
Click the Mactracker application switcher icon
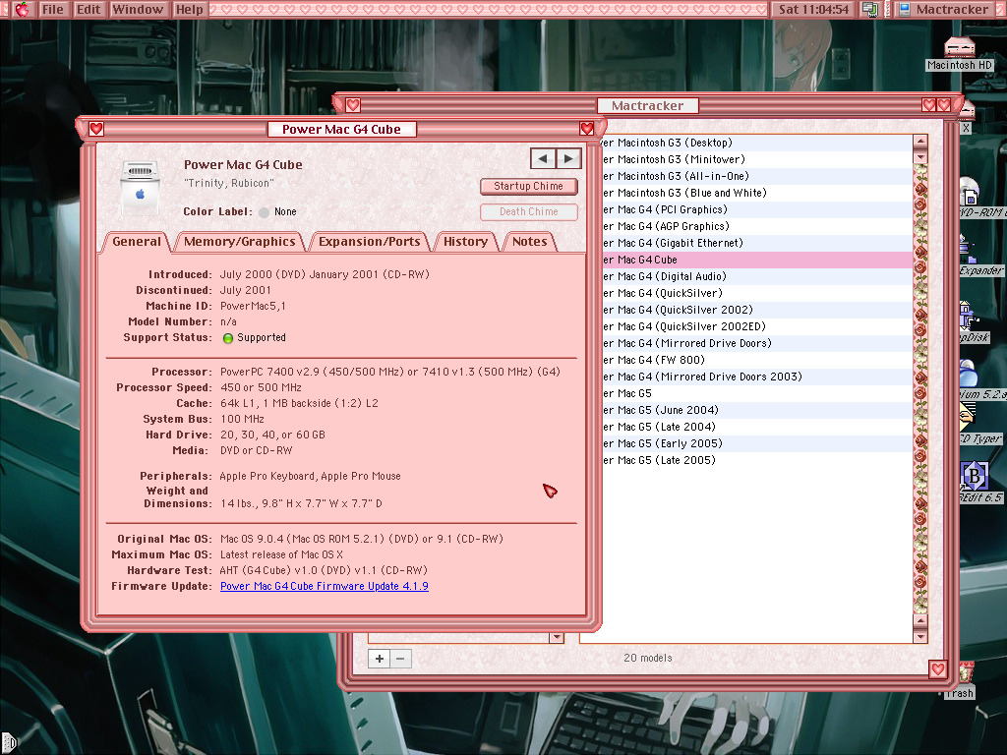point(904,10)
